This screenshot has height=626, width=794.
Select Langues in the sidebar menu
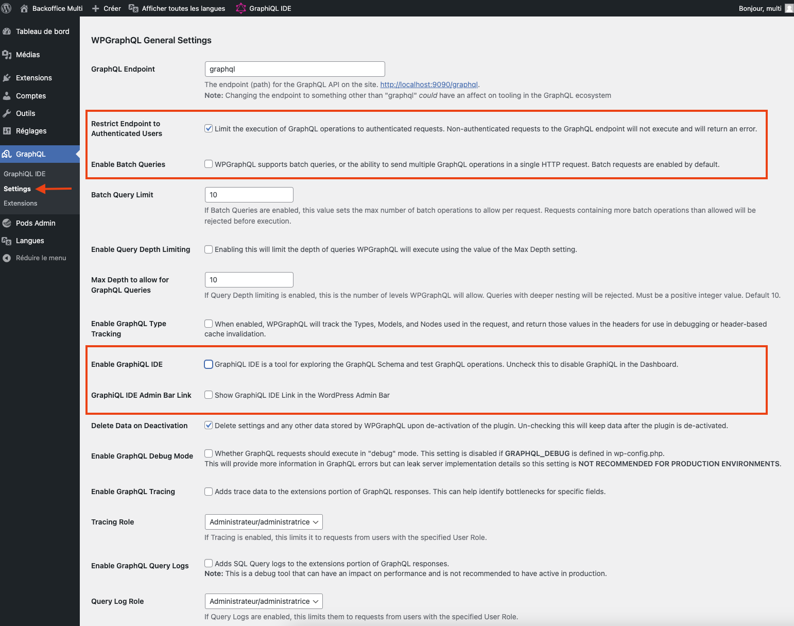coord(30,241)
